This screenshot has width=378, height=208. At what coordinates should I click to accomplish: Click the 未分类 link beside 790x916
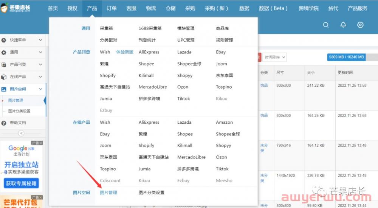click(264, 147)
